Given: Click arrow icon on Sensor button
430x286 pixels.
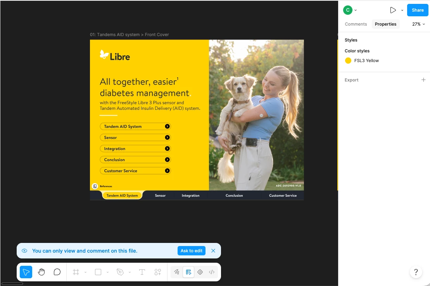Looking at the screenshot, I should (167, 137).
